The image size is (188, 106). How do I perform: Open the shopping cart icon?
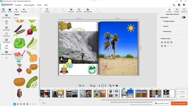point(184,5)
